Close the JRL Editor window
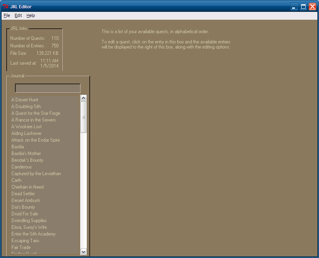The width and height of the screenshot is (319, 258). pos(313,6)
